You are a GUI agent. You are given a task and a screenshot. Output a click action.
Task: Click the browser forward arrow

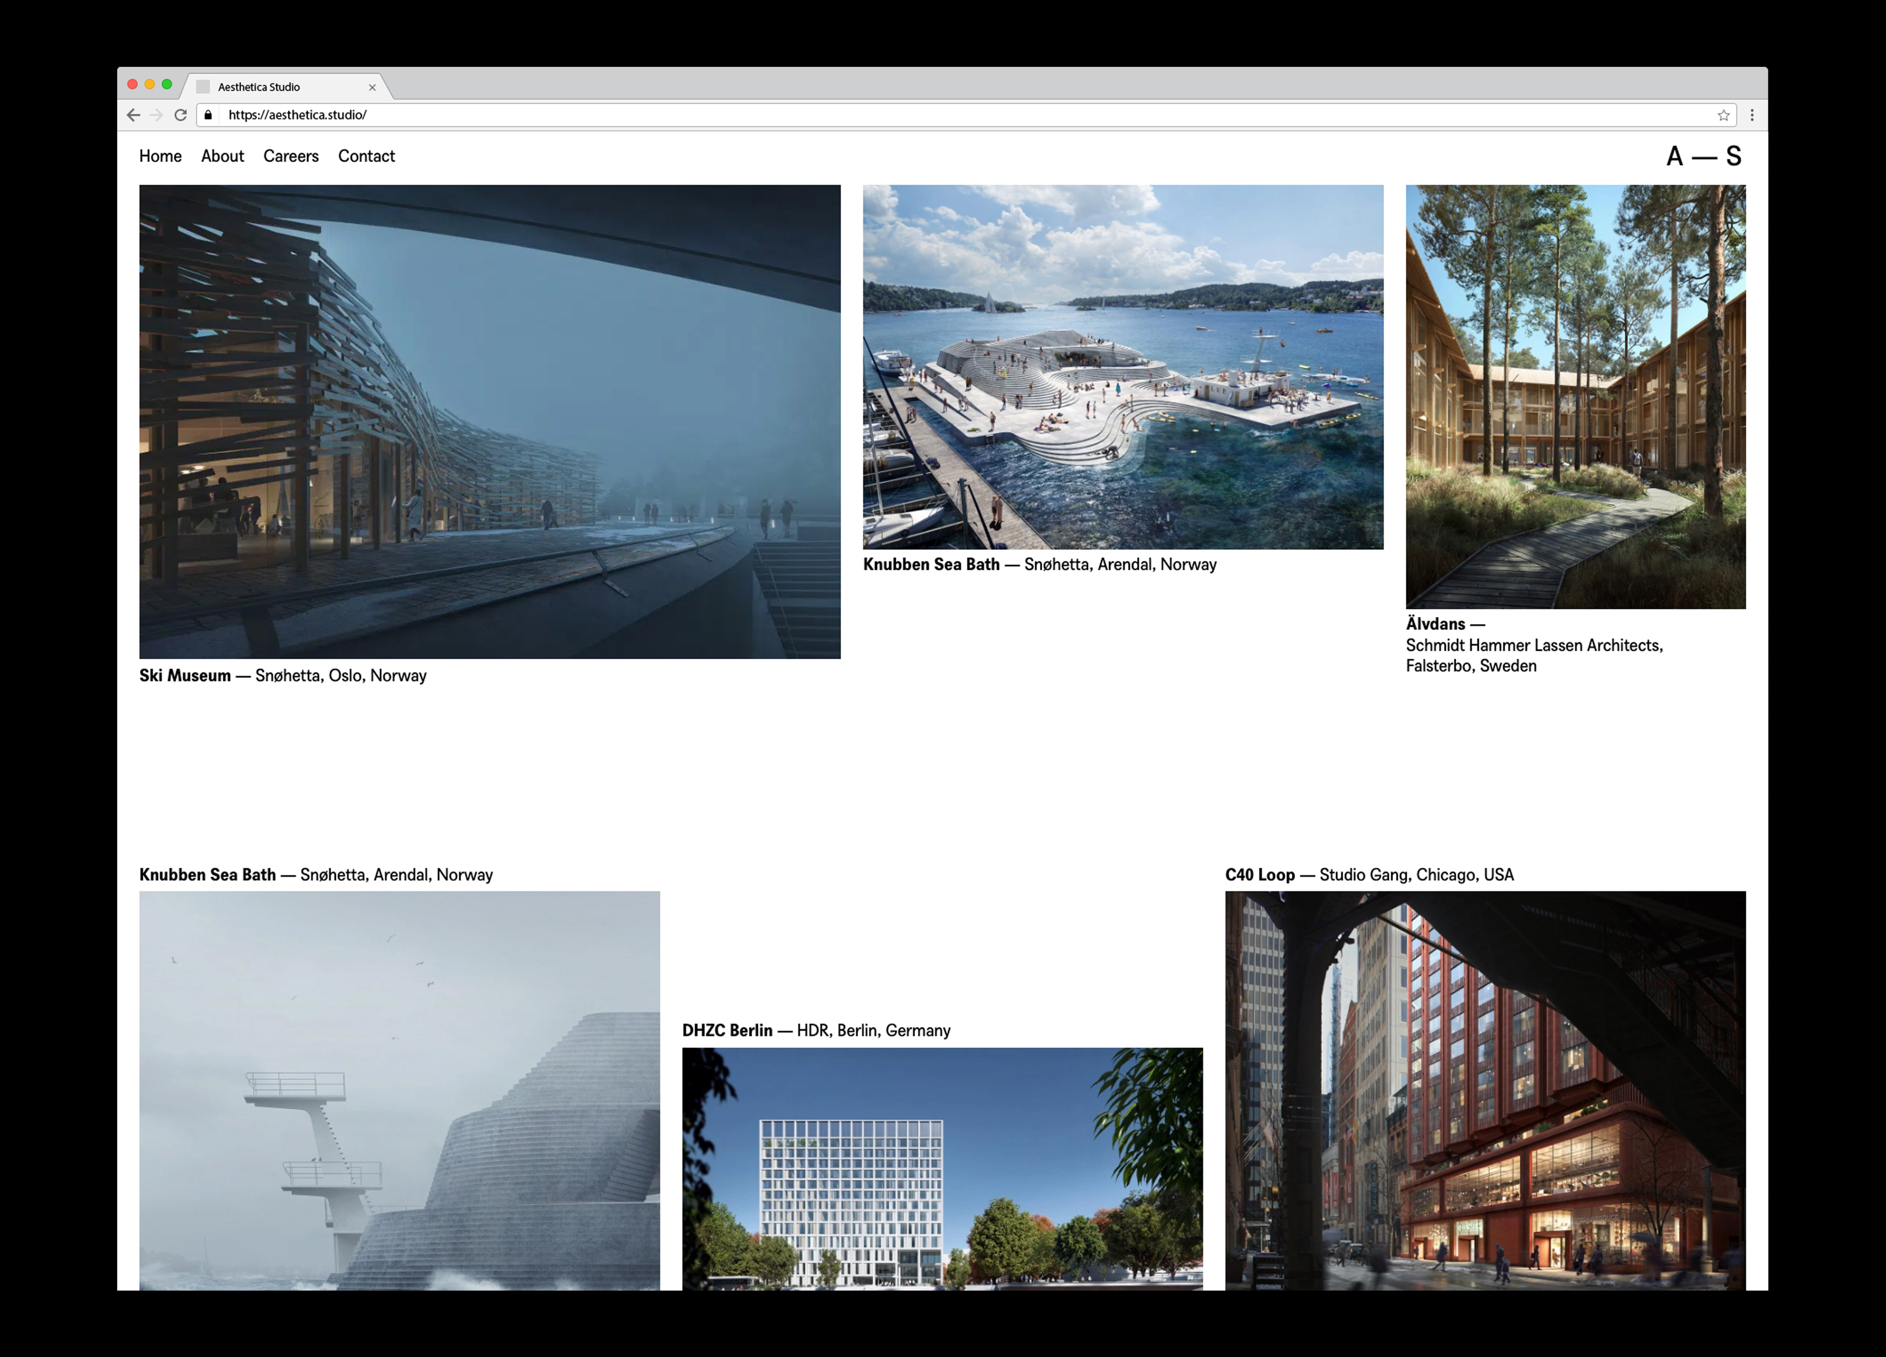(x=156, y=115)
